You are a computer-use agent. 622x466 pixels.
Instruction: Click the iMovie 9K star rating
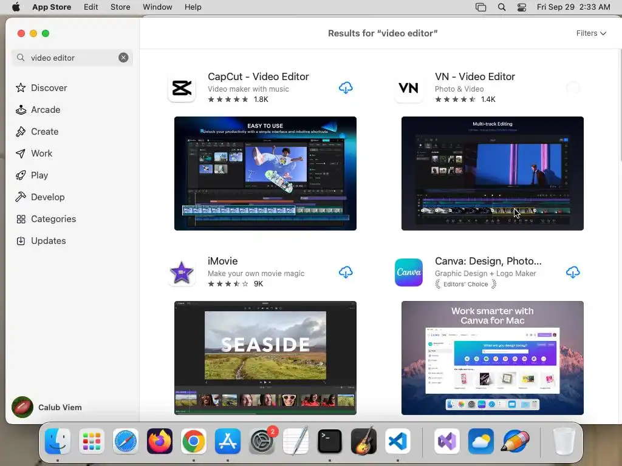click(x=236, y=284)
